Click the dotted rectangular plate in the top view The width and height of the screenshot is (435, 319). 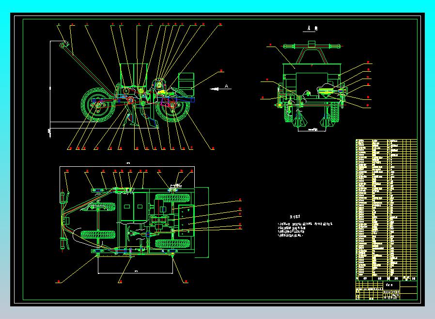(186, 221)
